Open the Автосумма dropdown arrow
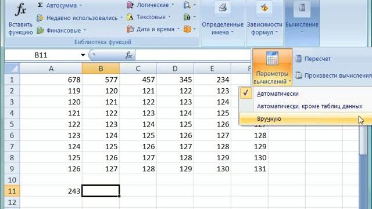This screenshot has width=372, height=209. [x=81, y=5]
